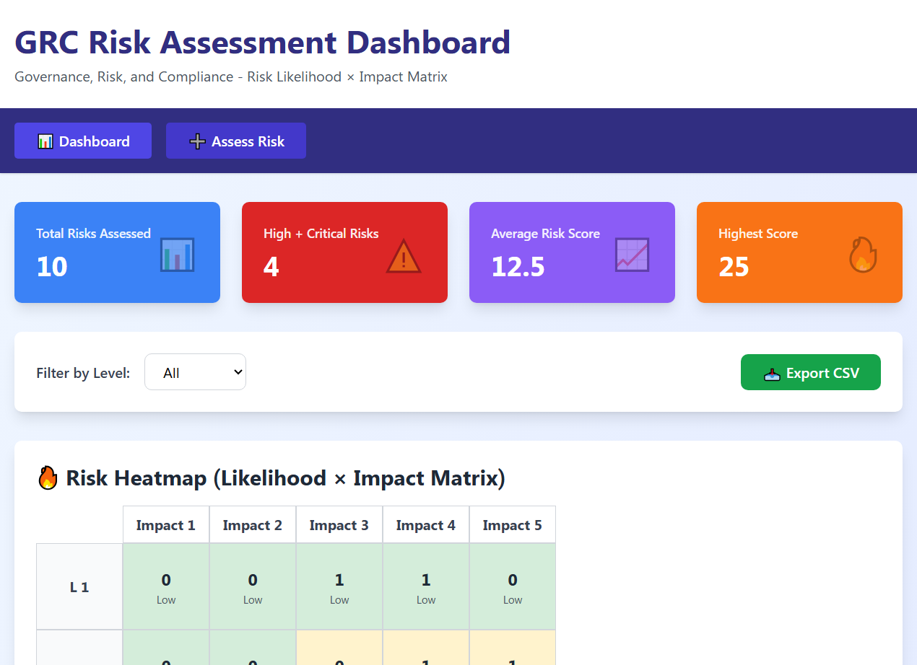Screen dimensions: 917x665
Task: Click the bar chart icon in Total Risks card
Action: coord(177,255)
